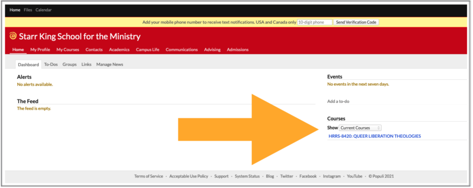Image resolution: width=473 pixels, height=188 pixels.
Task: Switch to the Links tab
Action: [x=86, y=65]
